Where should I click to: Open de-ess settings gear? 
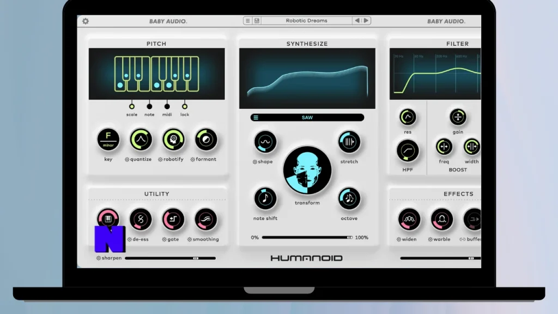pos(130,240)
